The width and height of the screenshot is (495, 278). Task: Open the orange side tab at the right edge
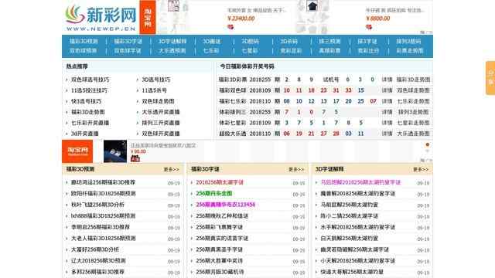click(490, 78)
